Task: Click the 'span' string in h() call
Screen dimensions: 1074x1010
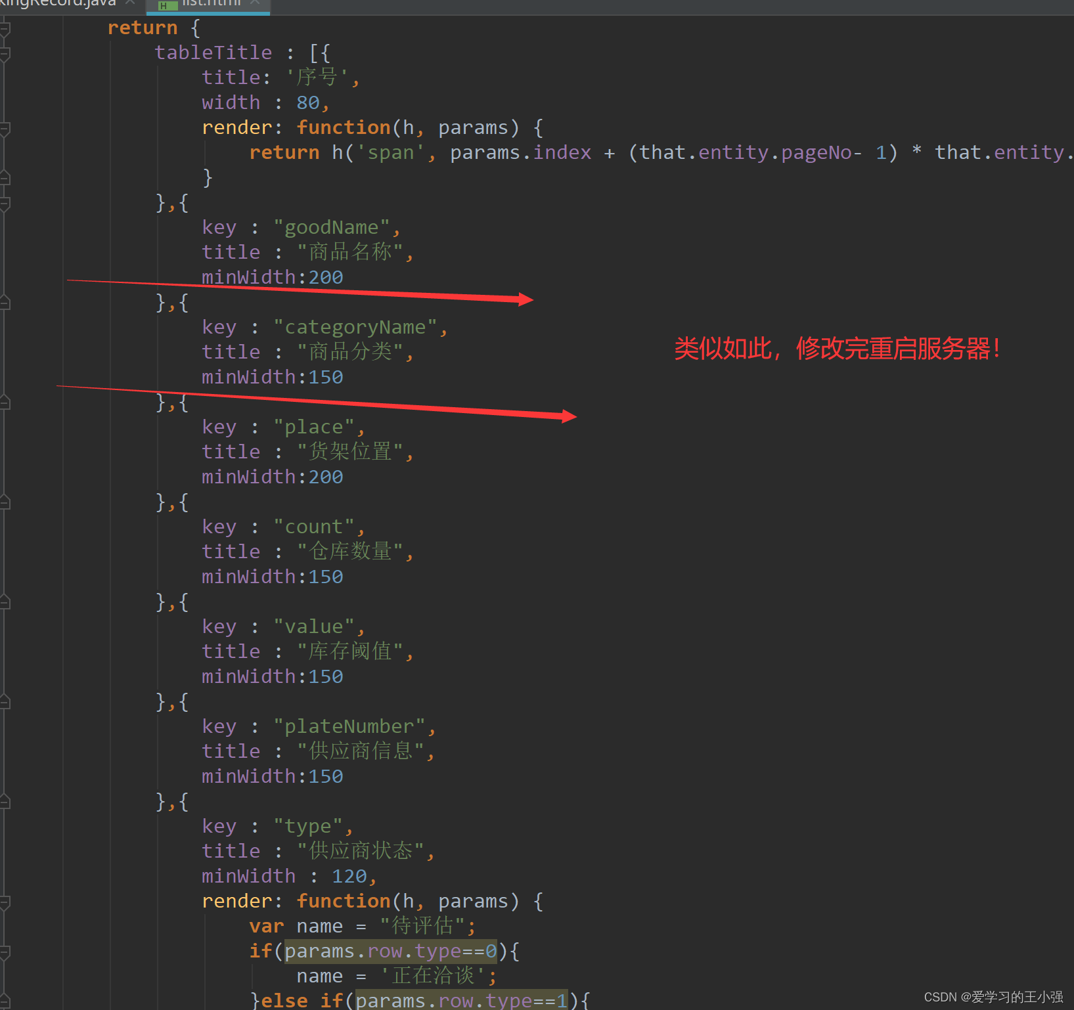Action: [391, 152]
